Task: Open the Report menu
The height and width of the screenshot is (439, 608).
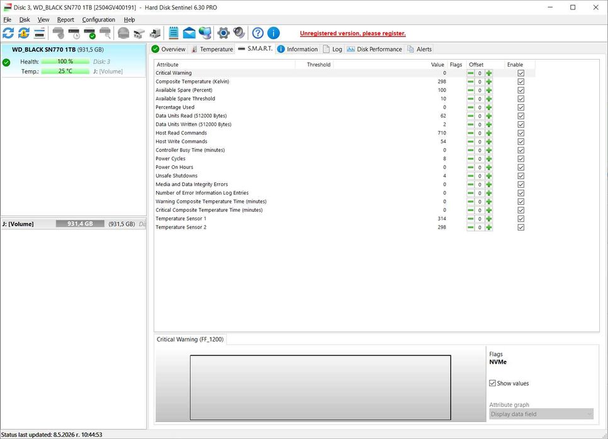Action: (x=65, y=19)
